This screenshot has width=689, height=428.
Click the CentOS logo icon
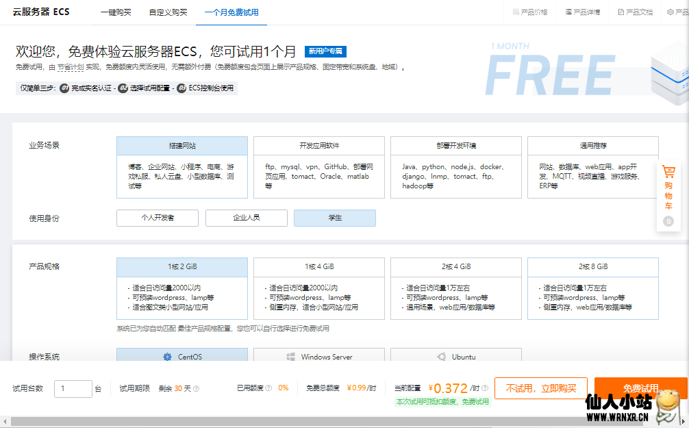pyautogui.click(x=167, y=357)
